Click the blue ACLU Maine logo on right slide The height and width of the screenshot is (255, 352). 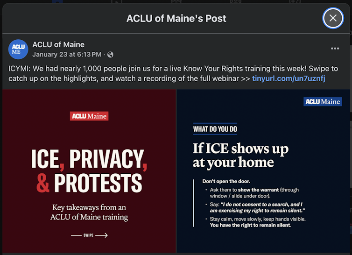click(x=323, y=102)
